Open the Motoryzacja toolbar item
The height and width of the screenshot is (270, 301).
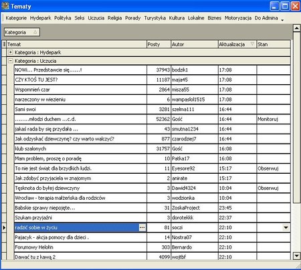pyautogui.click(x=238, y=18)
